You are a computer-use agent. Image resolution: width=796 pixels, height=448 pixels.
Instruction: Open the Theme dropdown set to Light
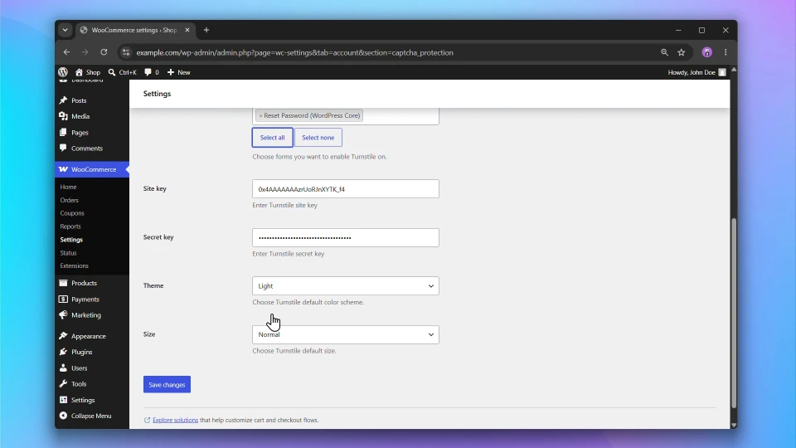coord(346,286)
